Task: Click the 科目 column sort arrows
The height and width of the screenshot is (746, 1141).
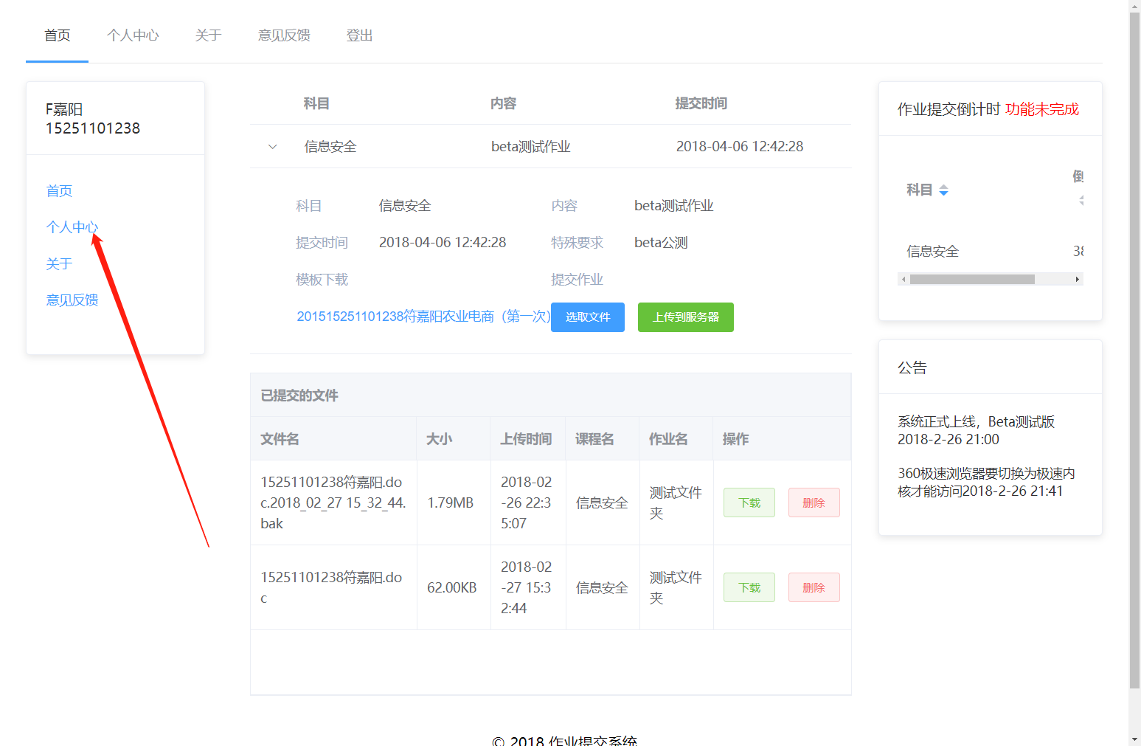Action: tap(943, 190)
